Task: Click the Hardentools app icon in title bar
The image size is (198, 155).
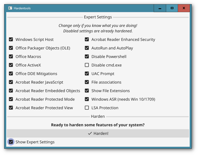Action: (10, 8)
